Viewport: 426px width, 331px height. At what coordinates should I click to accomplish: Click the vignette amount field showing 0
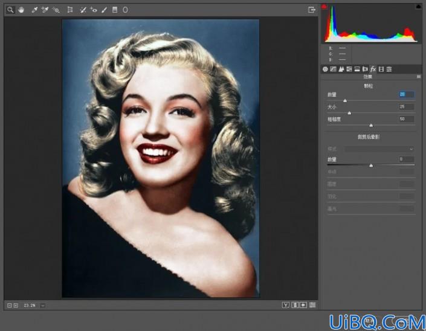pos(407,159)
